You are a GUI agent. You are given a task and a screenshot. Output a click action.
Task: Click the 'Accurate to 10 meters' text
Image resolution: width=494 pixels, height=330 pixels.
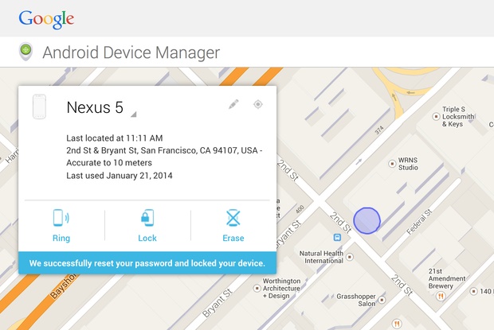coord(109,163)
